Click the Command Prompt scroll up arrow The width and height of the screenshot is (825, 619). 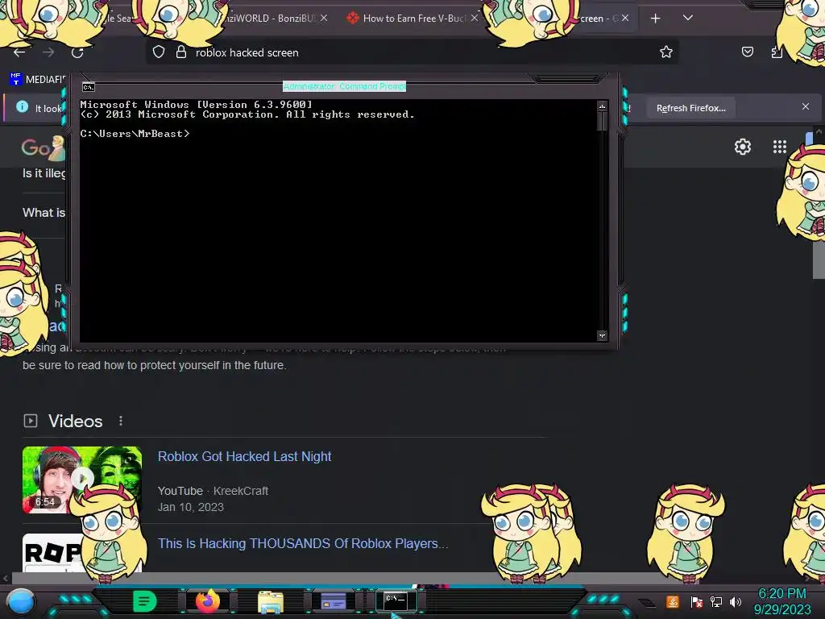[x=602, y=106]
